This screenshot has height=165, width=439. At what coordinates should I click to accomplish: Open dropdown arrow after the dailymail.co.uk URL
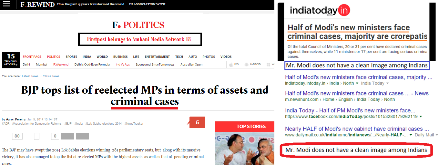[411, 135]
